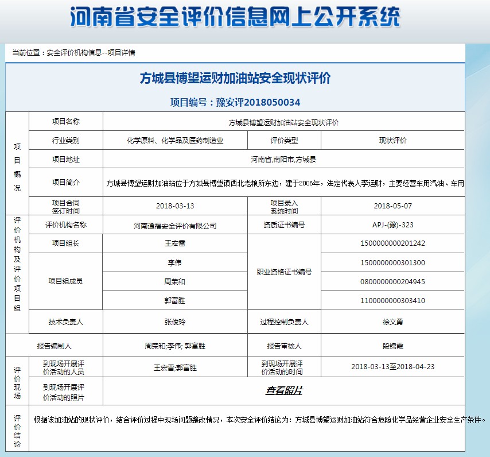Select member name 李伟
The height and width of the screenshot is (457, 490).
point(174,262)
